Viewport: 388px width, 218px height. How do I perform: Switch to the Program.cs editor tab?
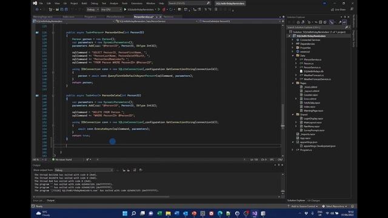pyautogui.click(x=90, y=17)
